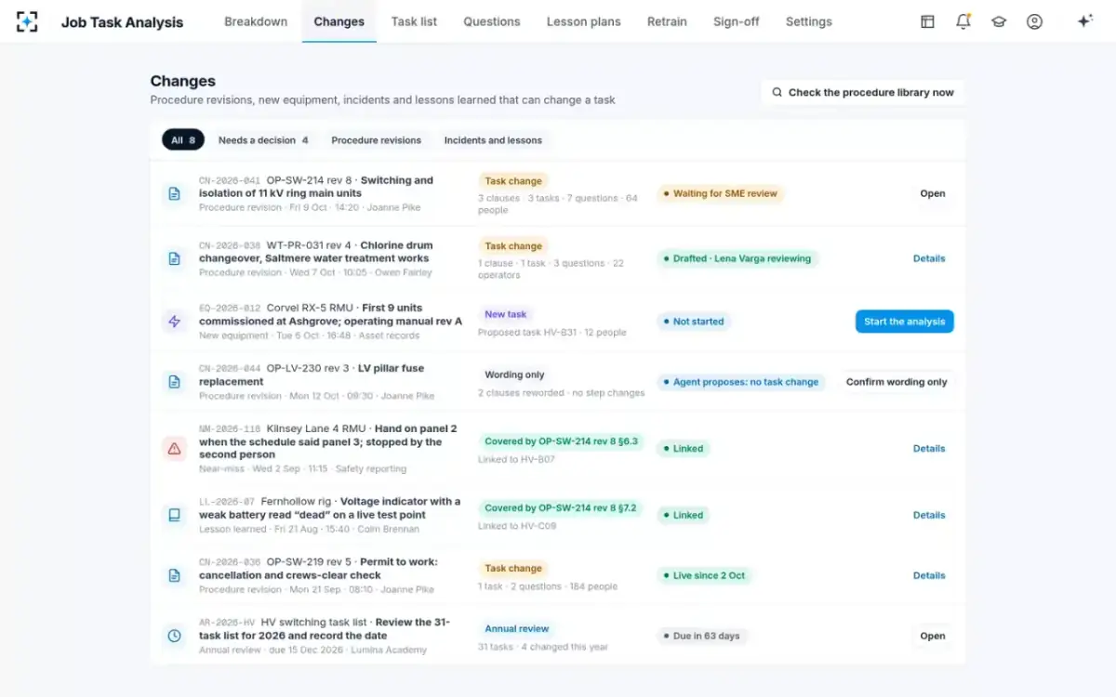Image resolution: width=1116 pixels, height=697 pixels.
Task: Open the Lesson plans tab
Action: tap(584, 21)
